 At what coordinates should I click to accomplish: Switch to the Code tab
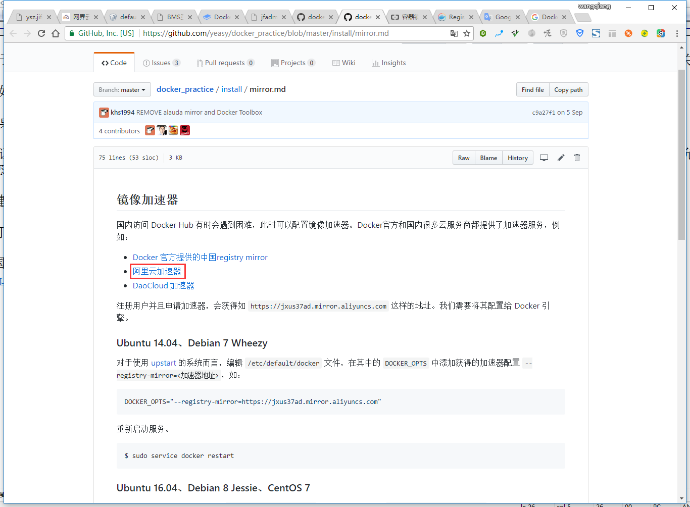click(114, 63)
